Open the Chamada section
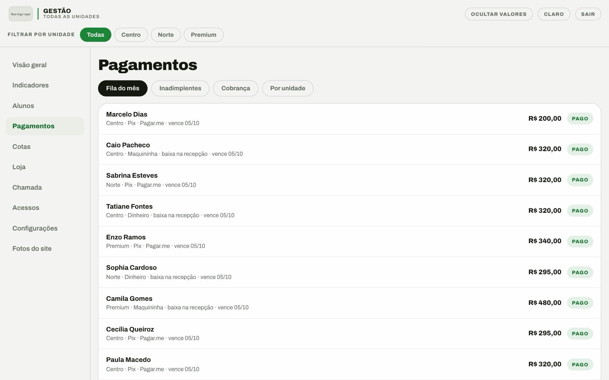 coord(45,187)
